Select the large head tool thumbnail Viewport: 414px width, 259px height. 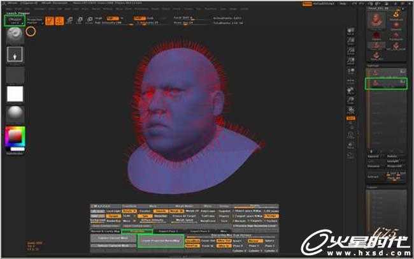point(376,20)
